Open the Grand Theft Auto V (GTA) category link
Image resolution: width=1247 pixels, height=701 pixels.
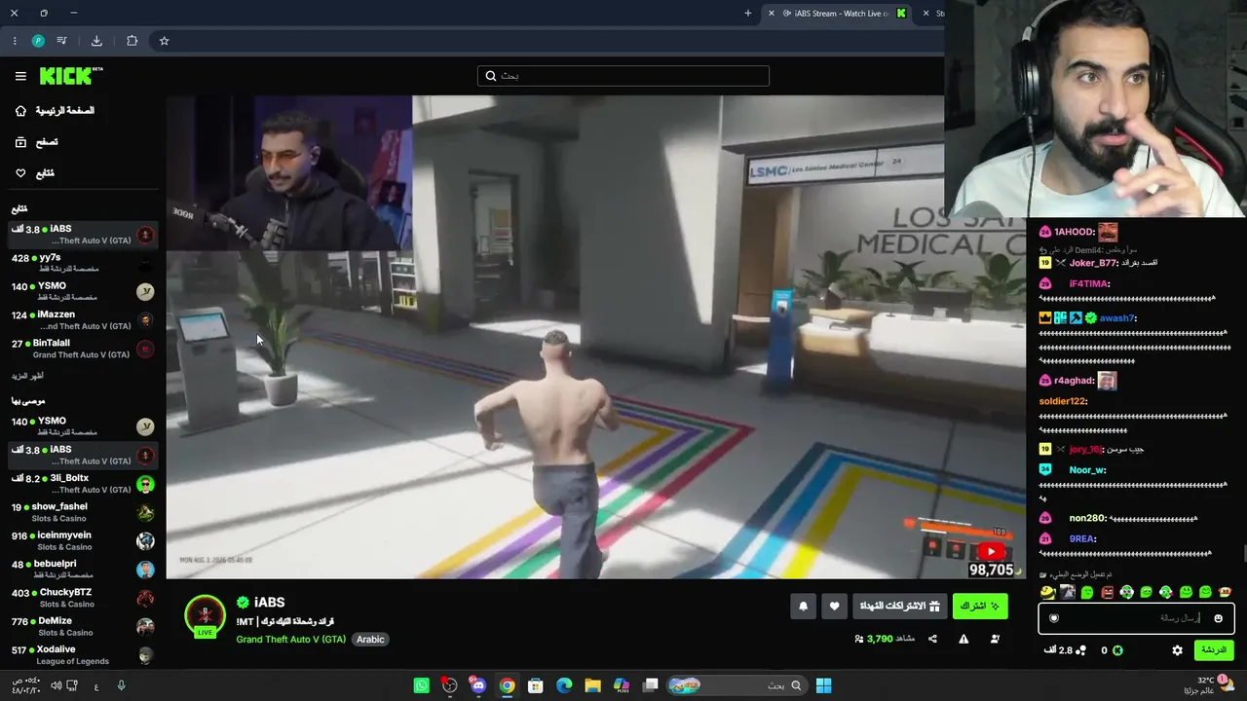(x=290, y=640)
